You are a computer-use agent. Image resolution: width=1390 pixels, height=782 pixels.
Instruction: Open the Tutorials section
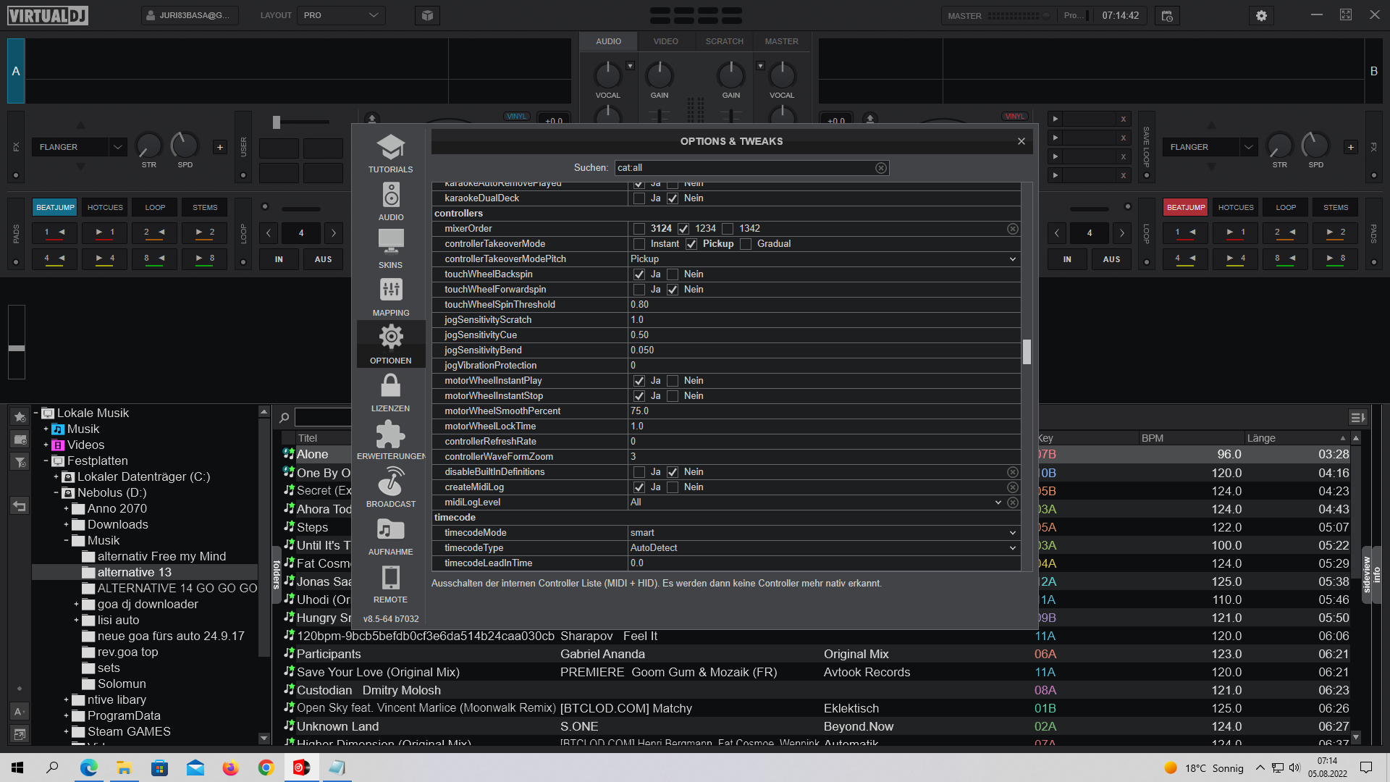click(x=390, y=154)
